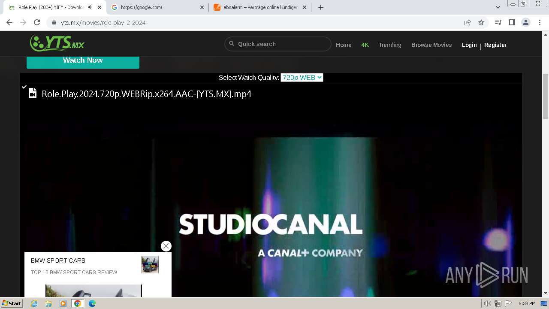Close the Role Play tab
This screenshot has height=309, width=549.
click(100, 7)
